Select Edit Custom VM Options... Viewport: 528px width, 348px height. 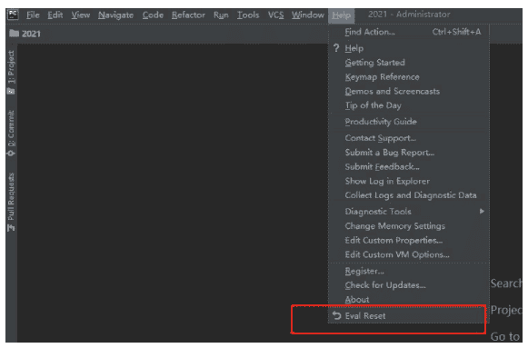(409, 254)
